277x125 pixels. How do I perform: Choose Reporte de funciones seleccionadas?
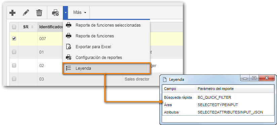tap(107, 25)
